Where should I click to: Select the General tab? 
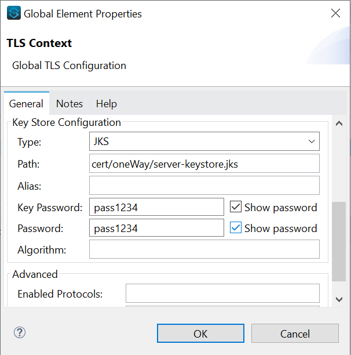[26, 104]
